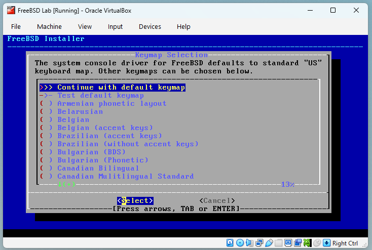The width and height of the screenshot is (372, 250).
Task: Click the USB devices status icon
Action: click(x=269, y=242)
